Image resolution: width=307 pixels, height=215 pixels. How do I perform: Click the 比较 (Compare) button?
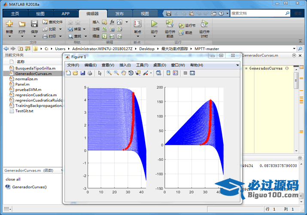pyautogui.click(x=49, y=29)
